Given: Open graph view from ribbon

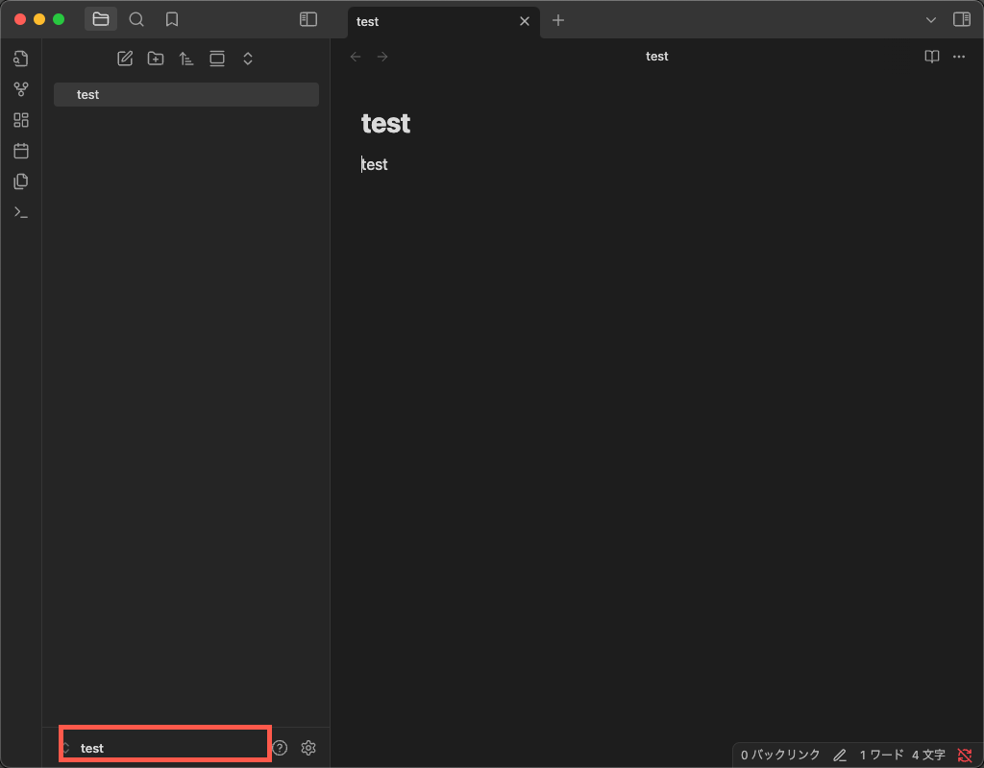Looking at the screenshot, I should (x=21, y=89).
